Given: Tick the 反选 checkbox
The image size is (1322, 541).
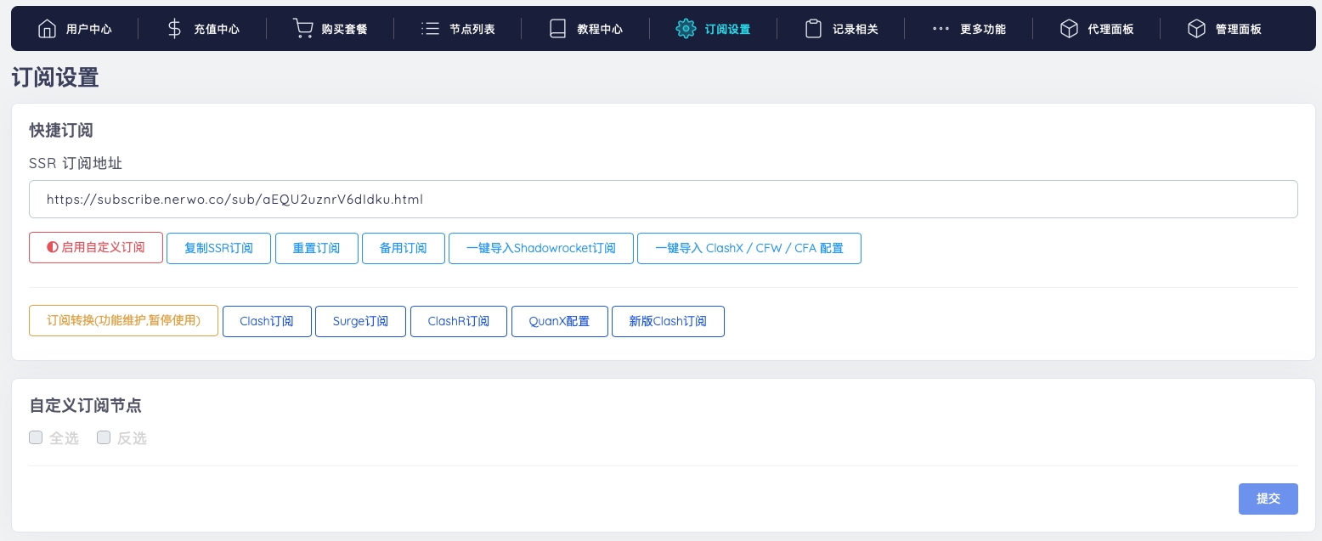Looking at the screenshot, I should point(104,437).
